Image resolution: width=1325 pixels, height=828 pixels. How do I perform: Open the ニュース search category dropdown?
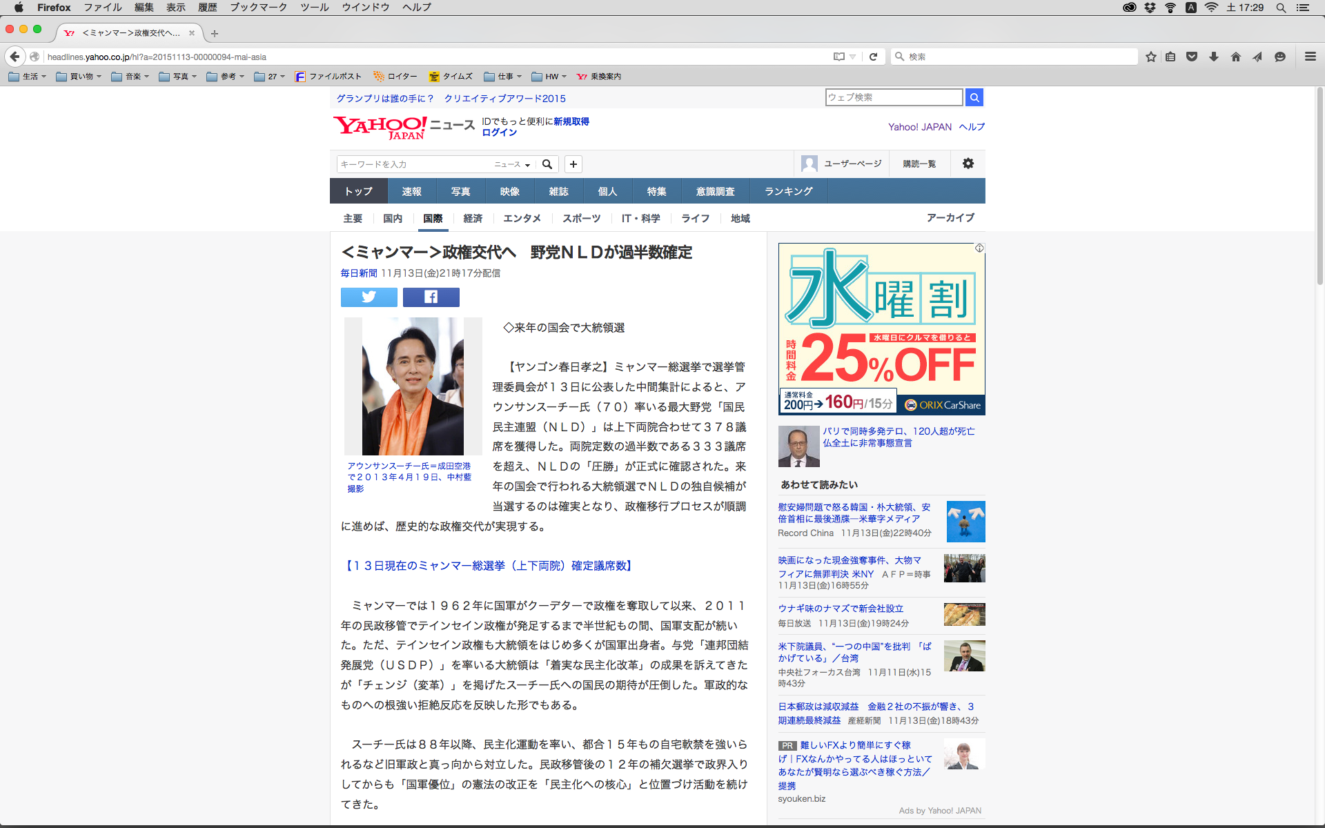tap(512, 164)
